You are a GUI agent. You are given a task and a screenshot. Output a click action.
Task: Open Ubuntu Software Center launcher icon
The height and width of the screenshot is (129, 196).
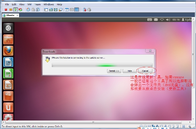(x=8, y=96)
